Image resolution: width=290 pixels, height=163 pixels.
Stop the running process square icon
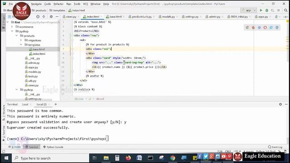point(278,10)
